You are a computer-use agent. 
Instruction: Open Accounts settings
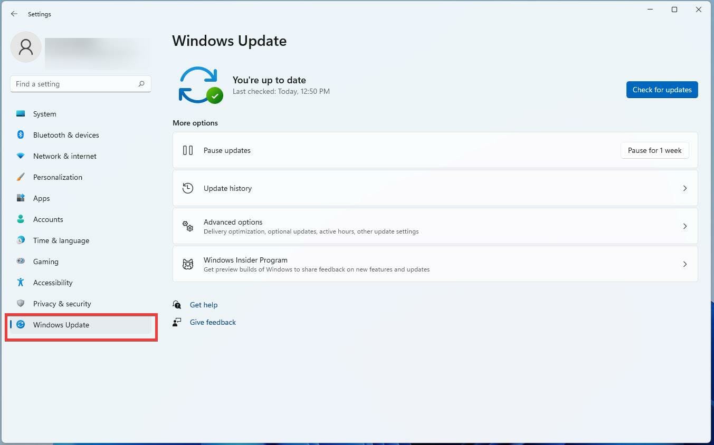click(x=48, y=219)
